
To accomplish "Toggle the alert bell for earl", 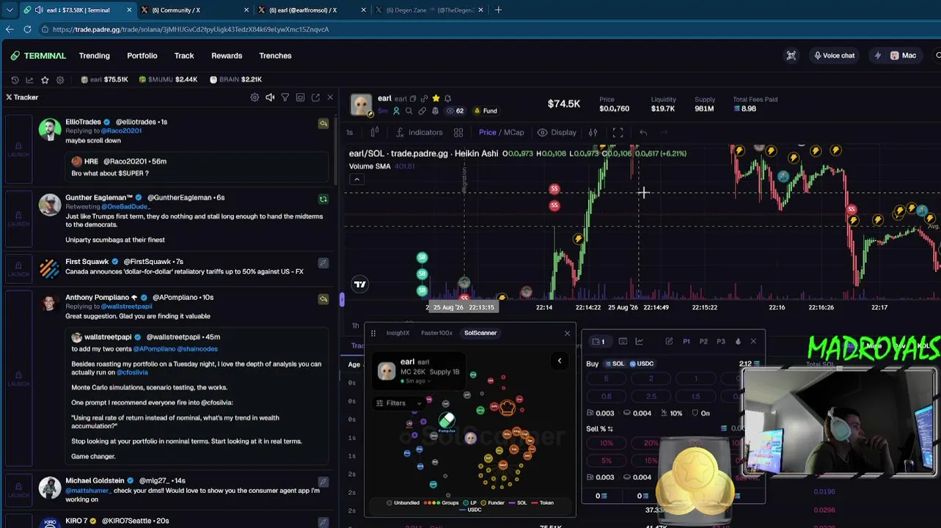I will pyautogui.click(x=447, y=99).
